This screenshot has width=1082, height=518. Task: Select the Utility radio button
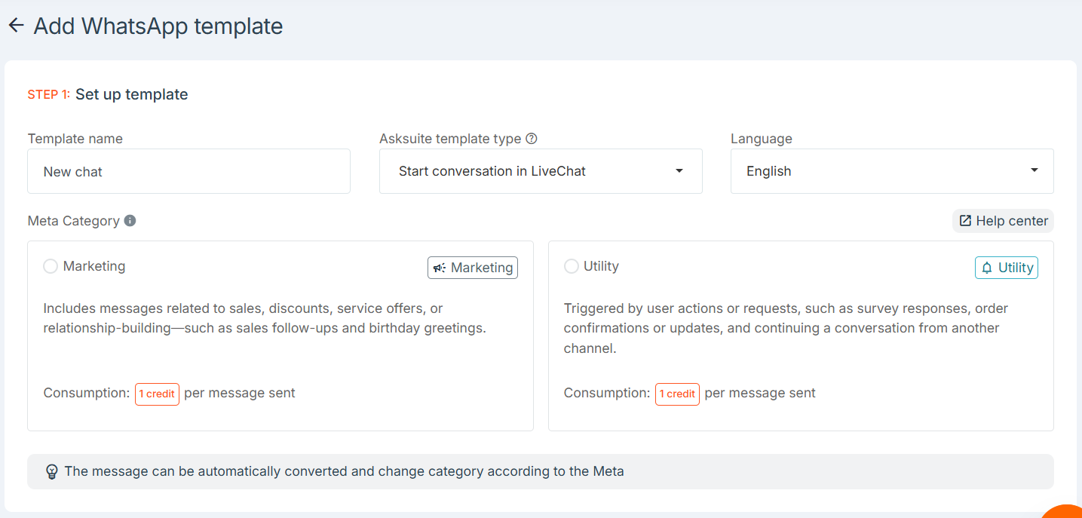pyautogui.click(x=572, y=266)
